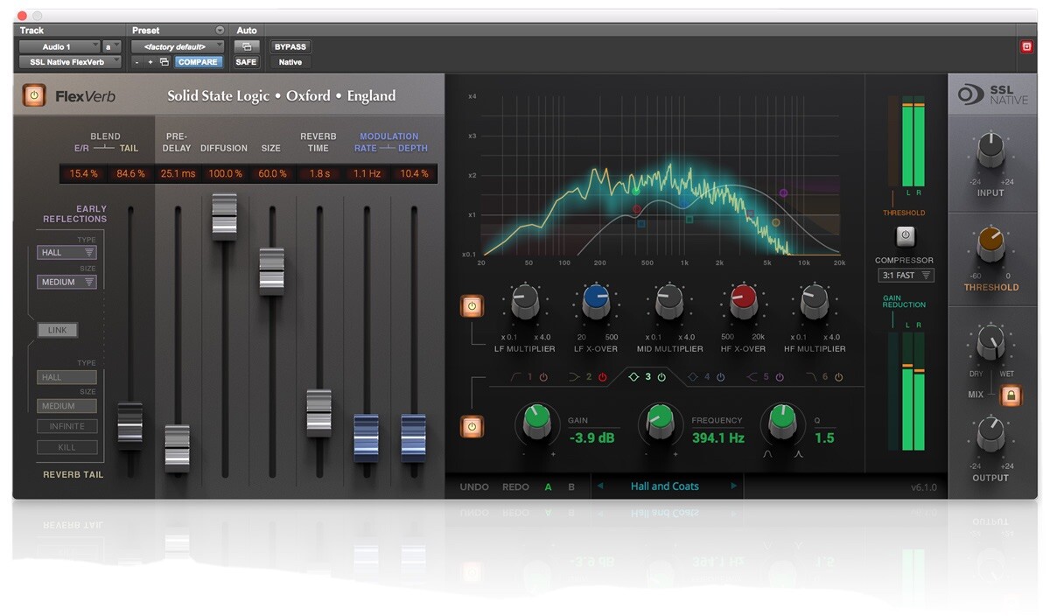Open the 3:1 FAST compressor ratio dropdown
The height and width of the screenshot is (616, 1050).
906,275
